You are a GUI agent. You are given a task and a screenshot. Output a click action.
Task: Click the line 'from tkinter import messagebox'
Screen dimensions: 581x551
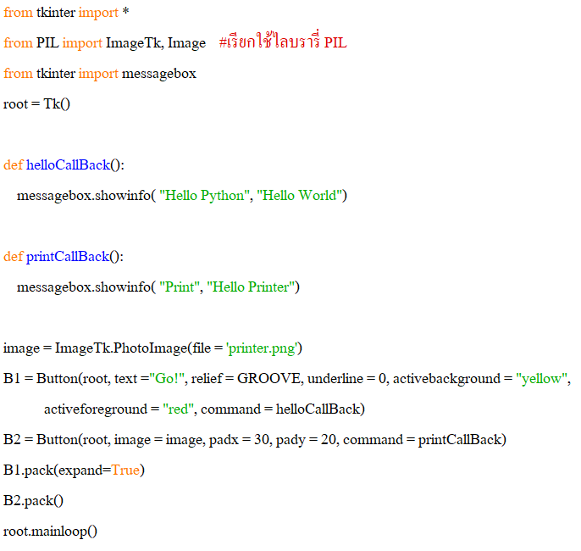pos(100,74)
